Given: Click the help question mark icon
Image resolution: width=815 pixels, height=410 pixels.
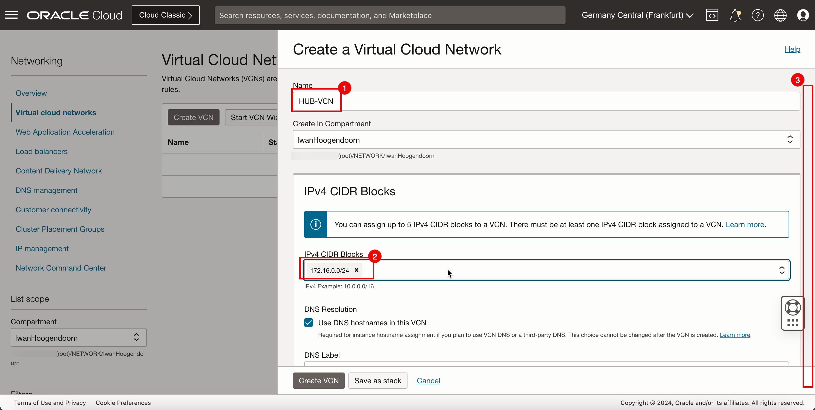Looking at the screenshot, I should [x=757, y=15].
